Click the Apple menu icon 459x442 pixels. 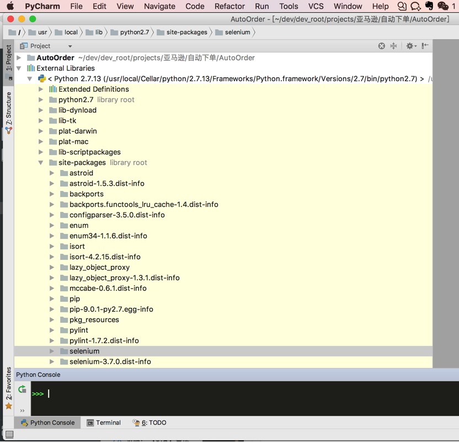[10, 6]
